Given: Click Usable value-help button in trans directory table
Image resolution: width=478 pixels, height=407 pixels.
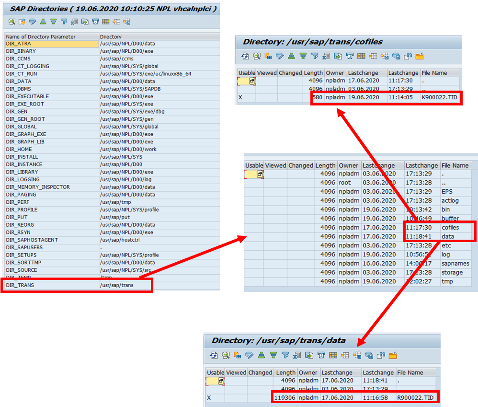Looking at the screenshot, I should pos(260,174).
